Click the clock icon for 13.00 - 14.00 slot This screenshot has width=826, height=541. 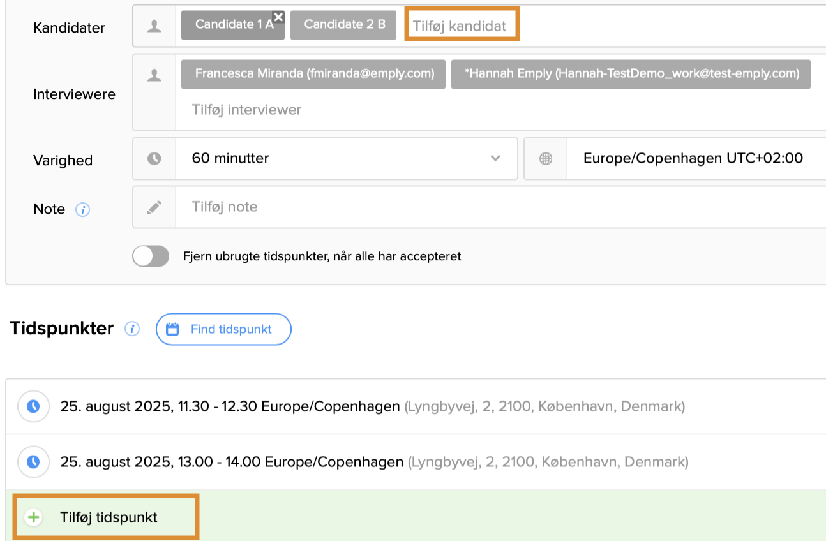(x=33, y=461)
